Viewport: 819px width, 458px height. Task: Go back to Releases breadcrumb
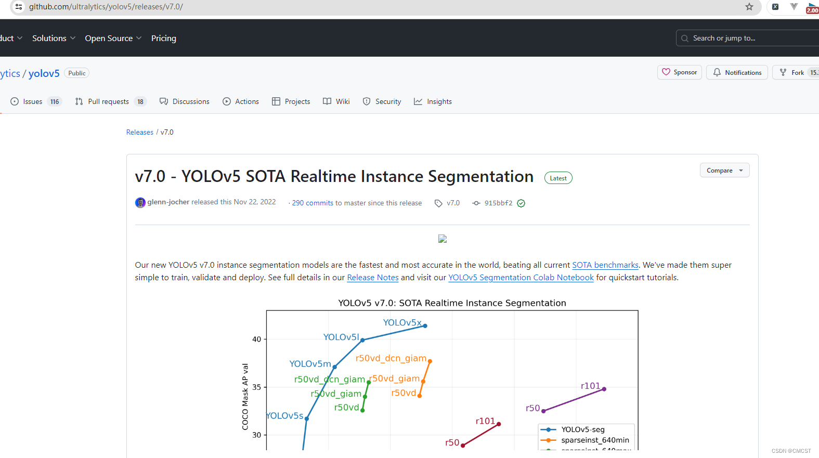[x=140, y=132]
